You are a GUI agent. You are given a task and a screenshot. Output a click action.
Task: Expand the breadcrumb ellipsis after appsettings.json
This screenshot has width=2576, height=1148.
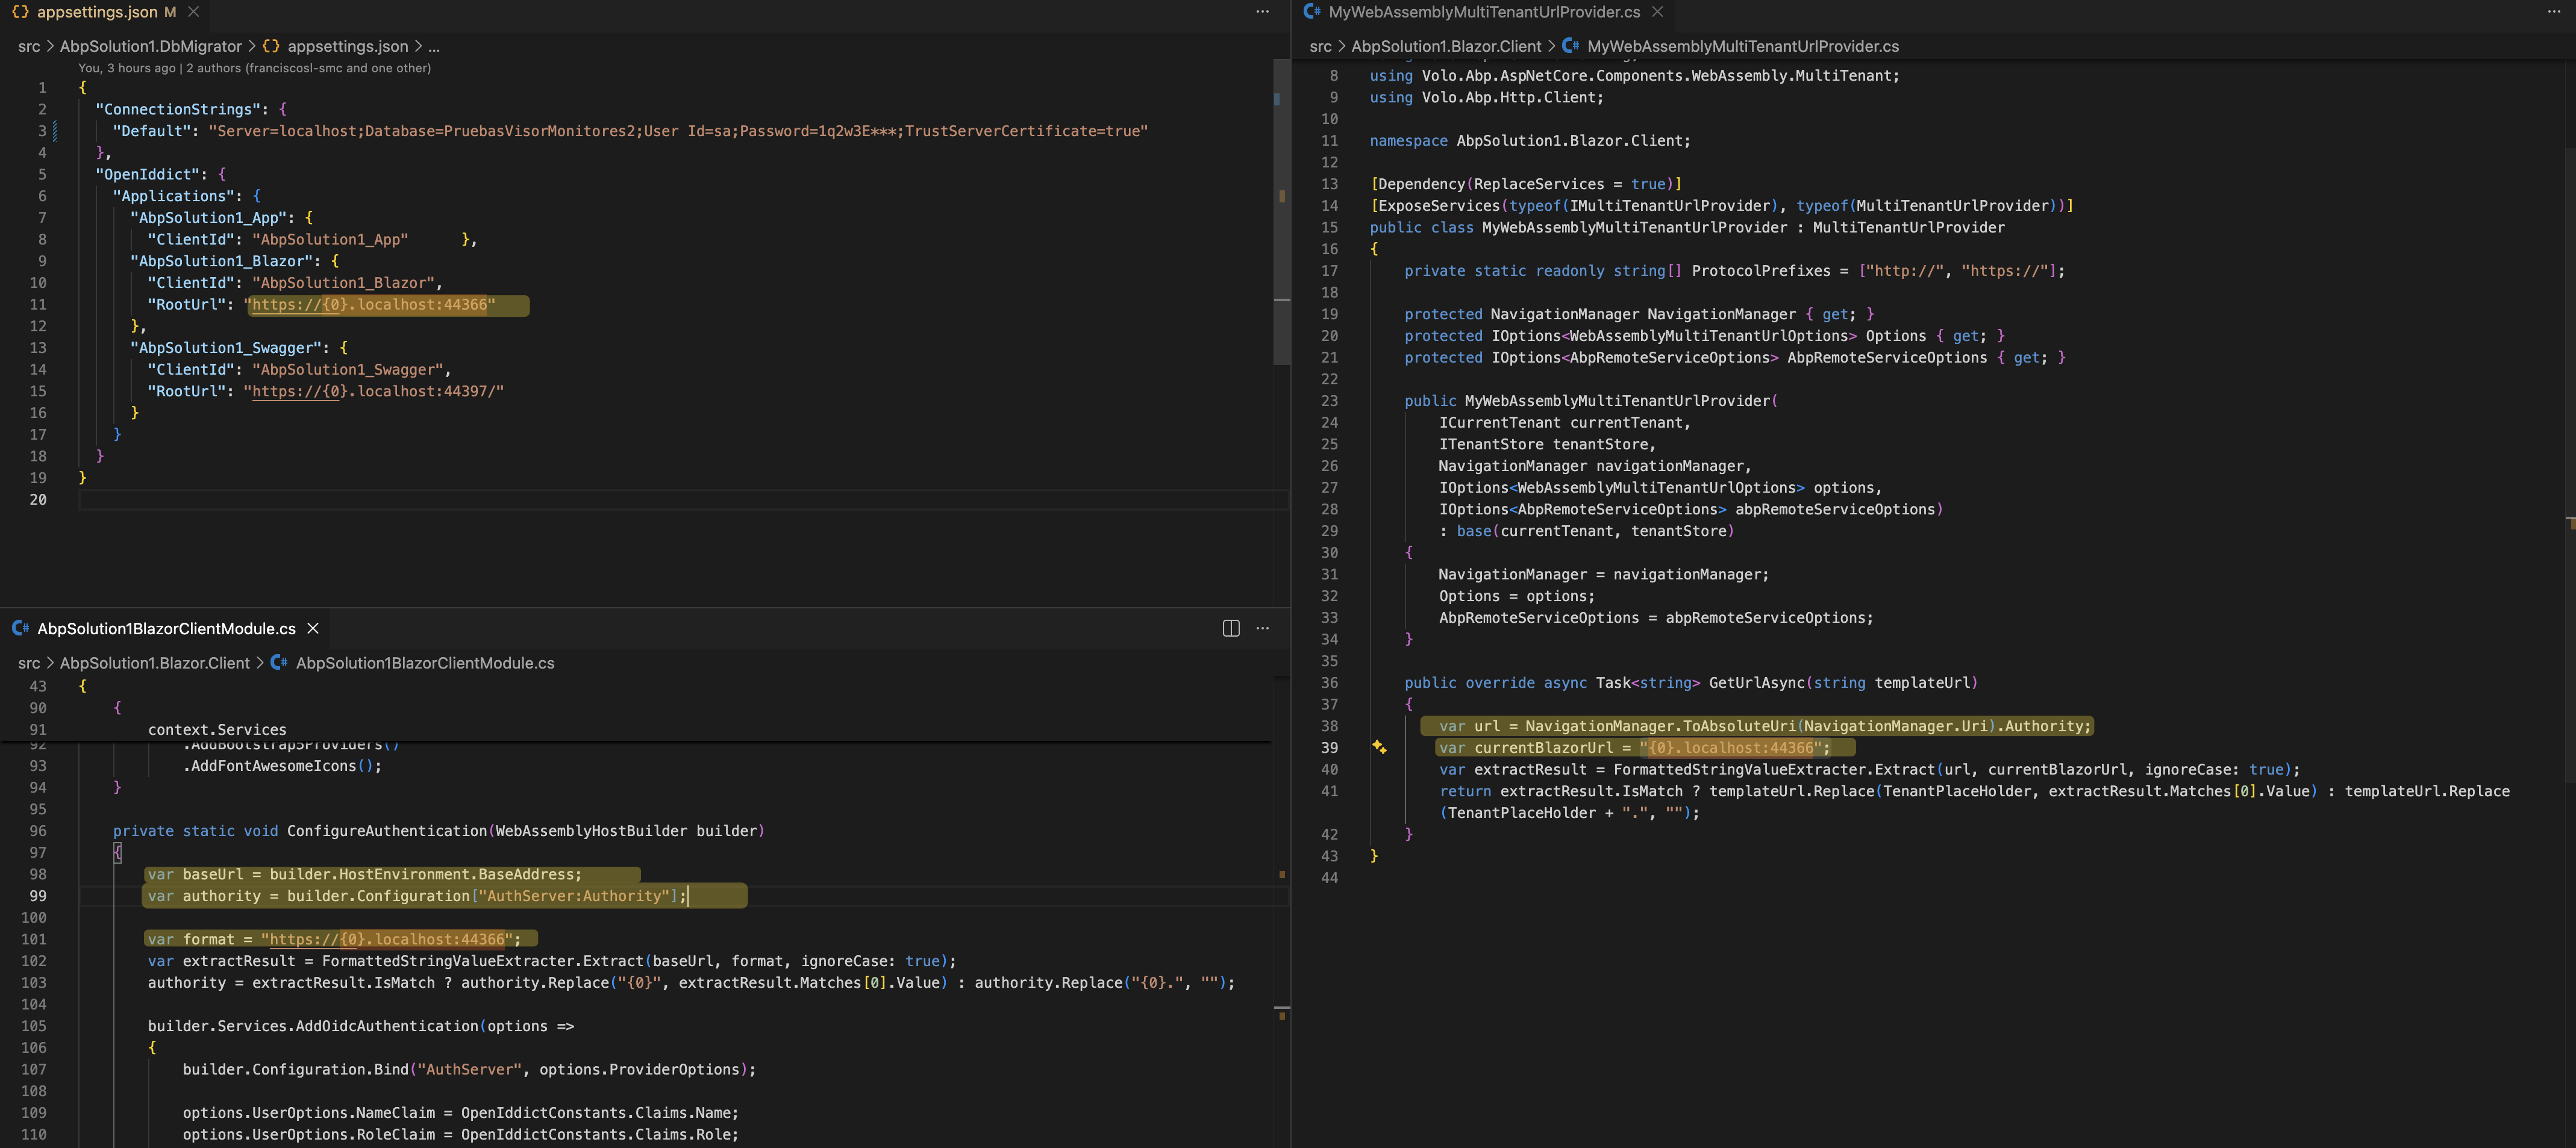point(434,46)
